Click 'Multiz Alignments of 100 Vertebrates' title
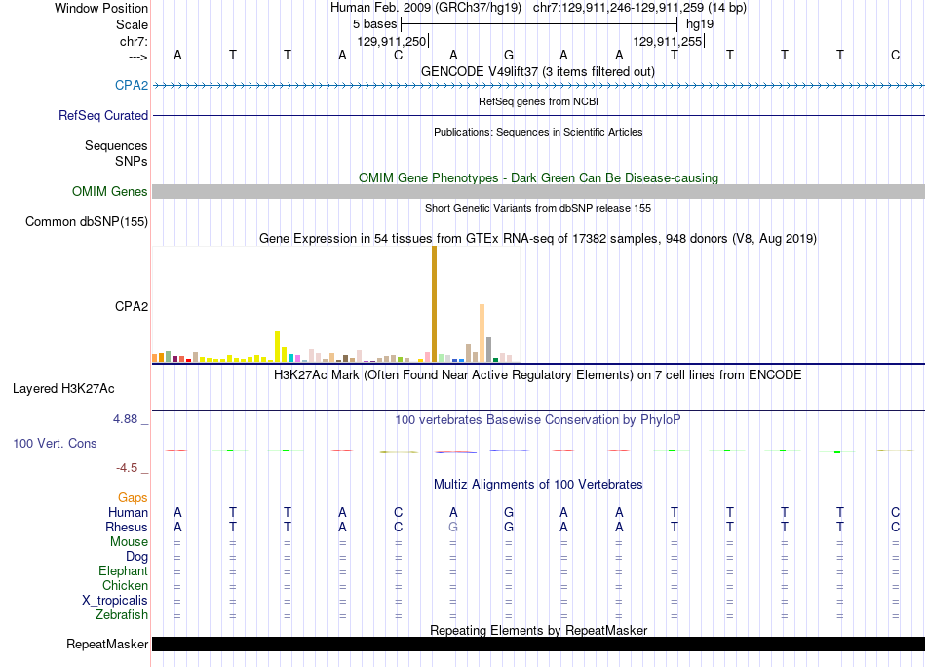 [x=538, y=484]
